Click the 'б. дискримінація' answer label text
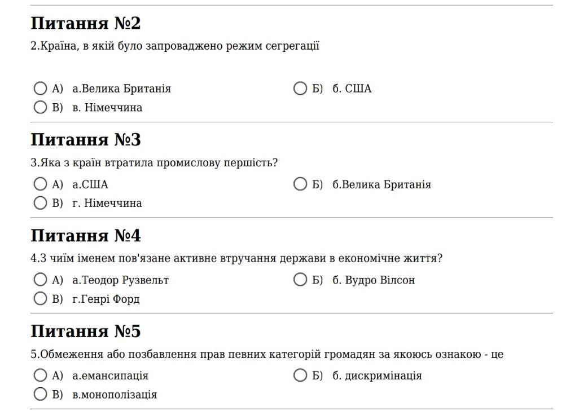The image size is (579, 411). 377,375
